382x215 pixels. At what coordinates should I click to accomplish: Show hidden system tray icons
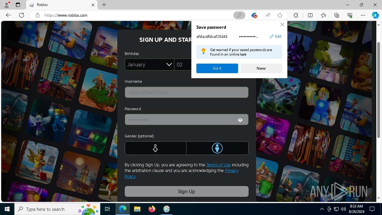tap(322, 209)
